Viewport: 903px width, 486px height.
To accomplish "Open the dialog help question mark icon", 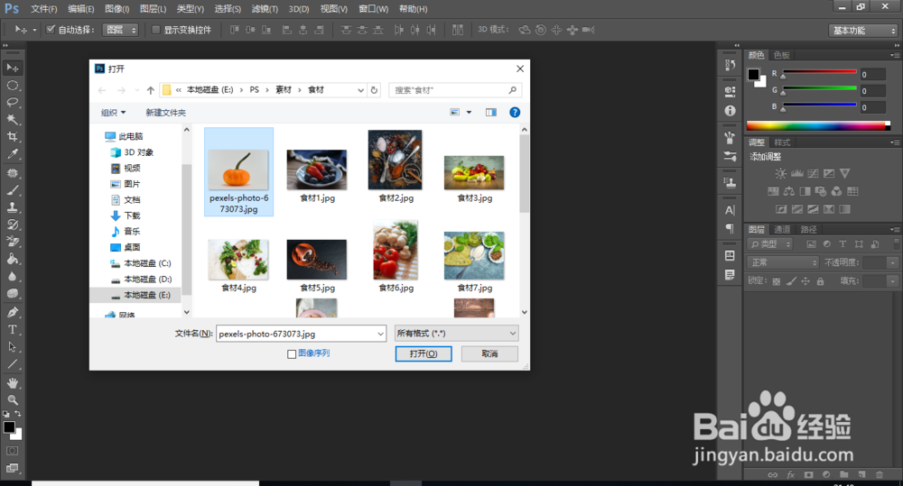I will [x=515, y=112].
